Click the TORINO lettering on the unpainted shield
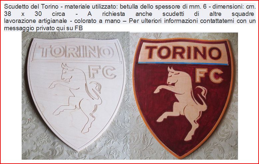Image resolution: width=259 pixels, height=164 pixels. (76, 51)
